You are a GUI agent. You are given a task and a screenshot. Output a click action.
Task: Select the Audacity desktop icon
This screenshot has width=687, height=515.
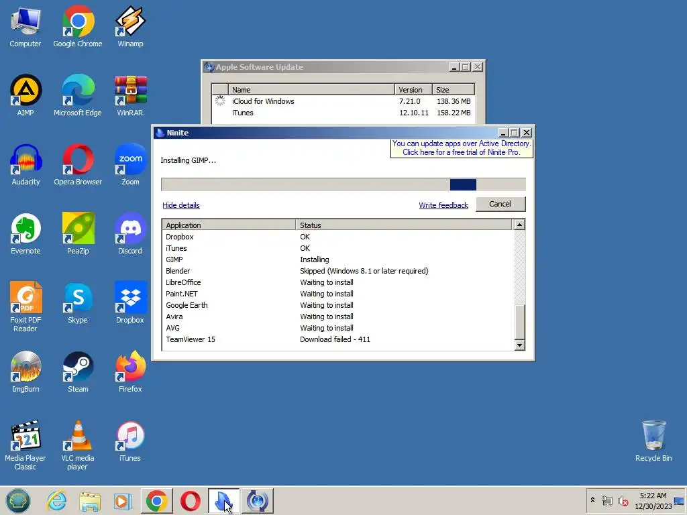click(25, 165)
